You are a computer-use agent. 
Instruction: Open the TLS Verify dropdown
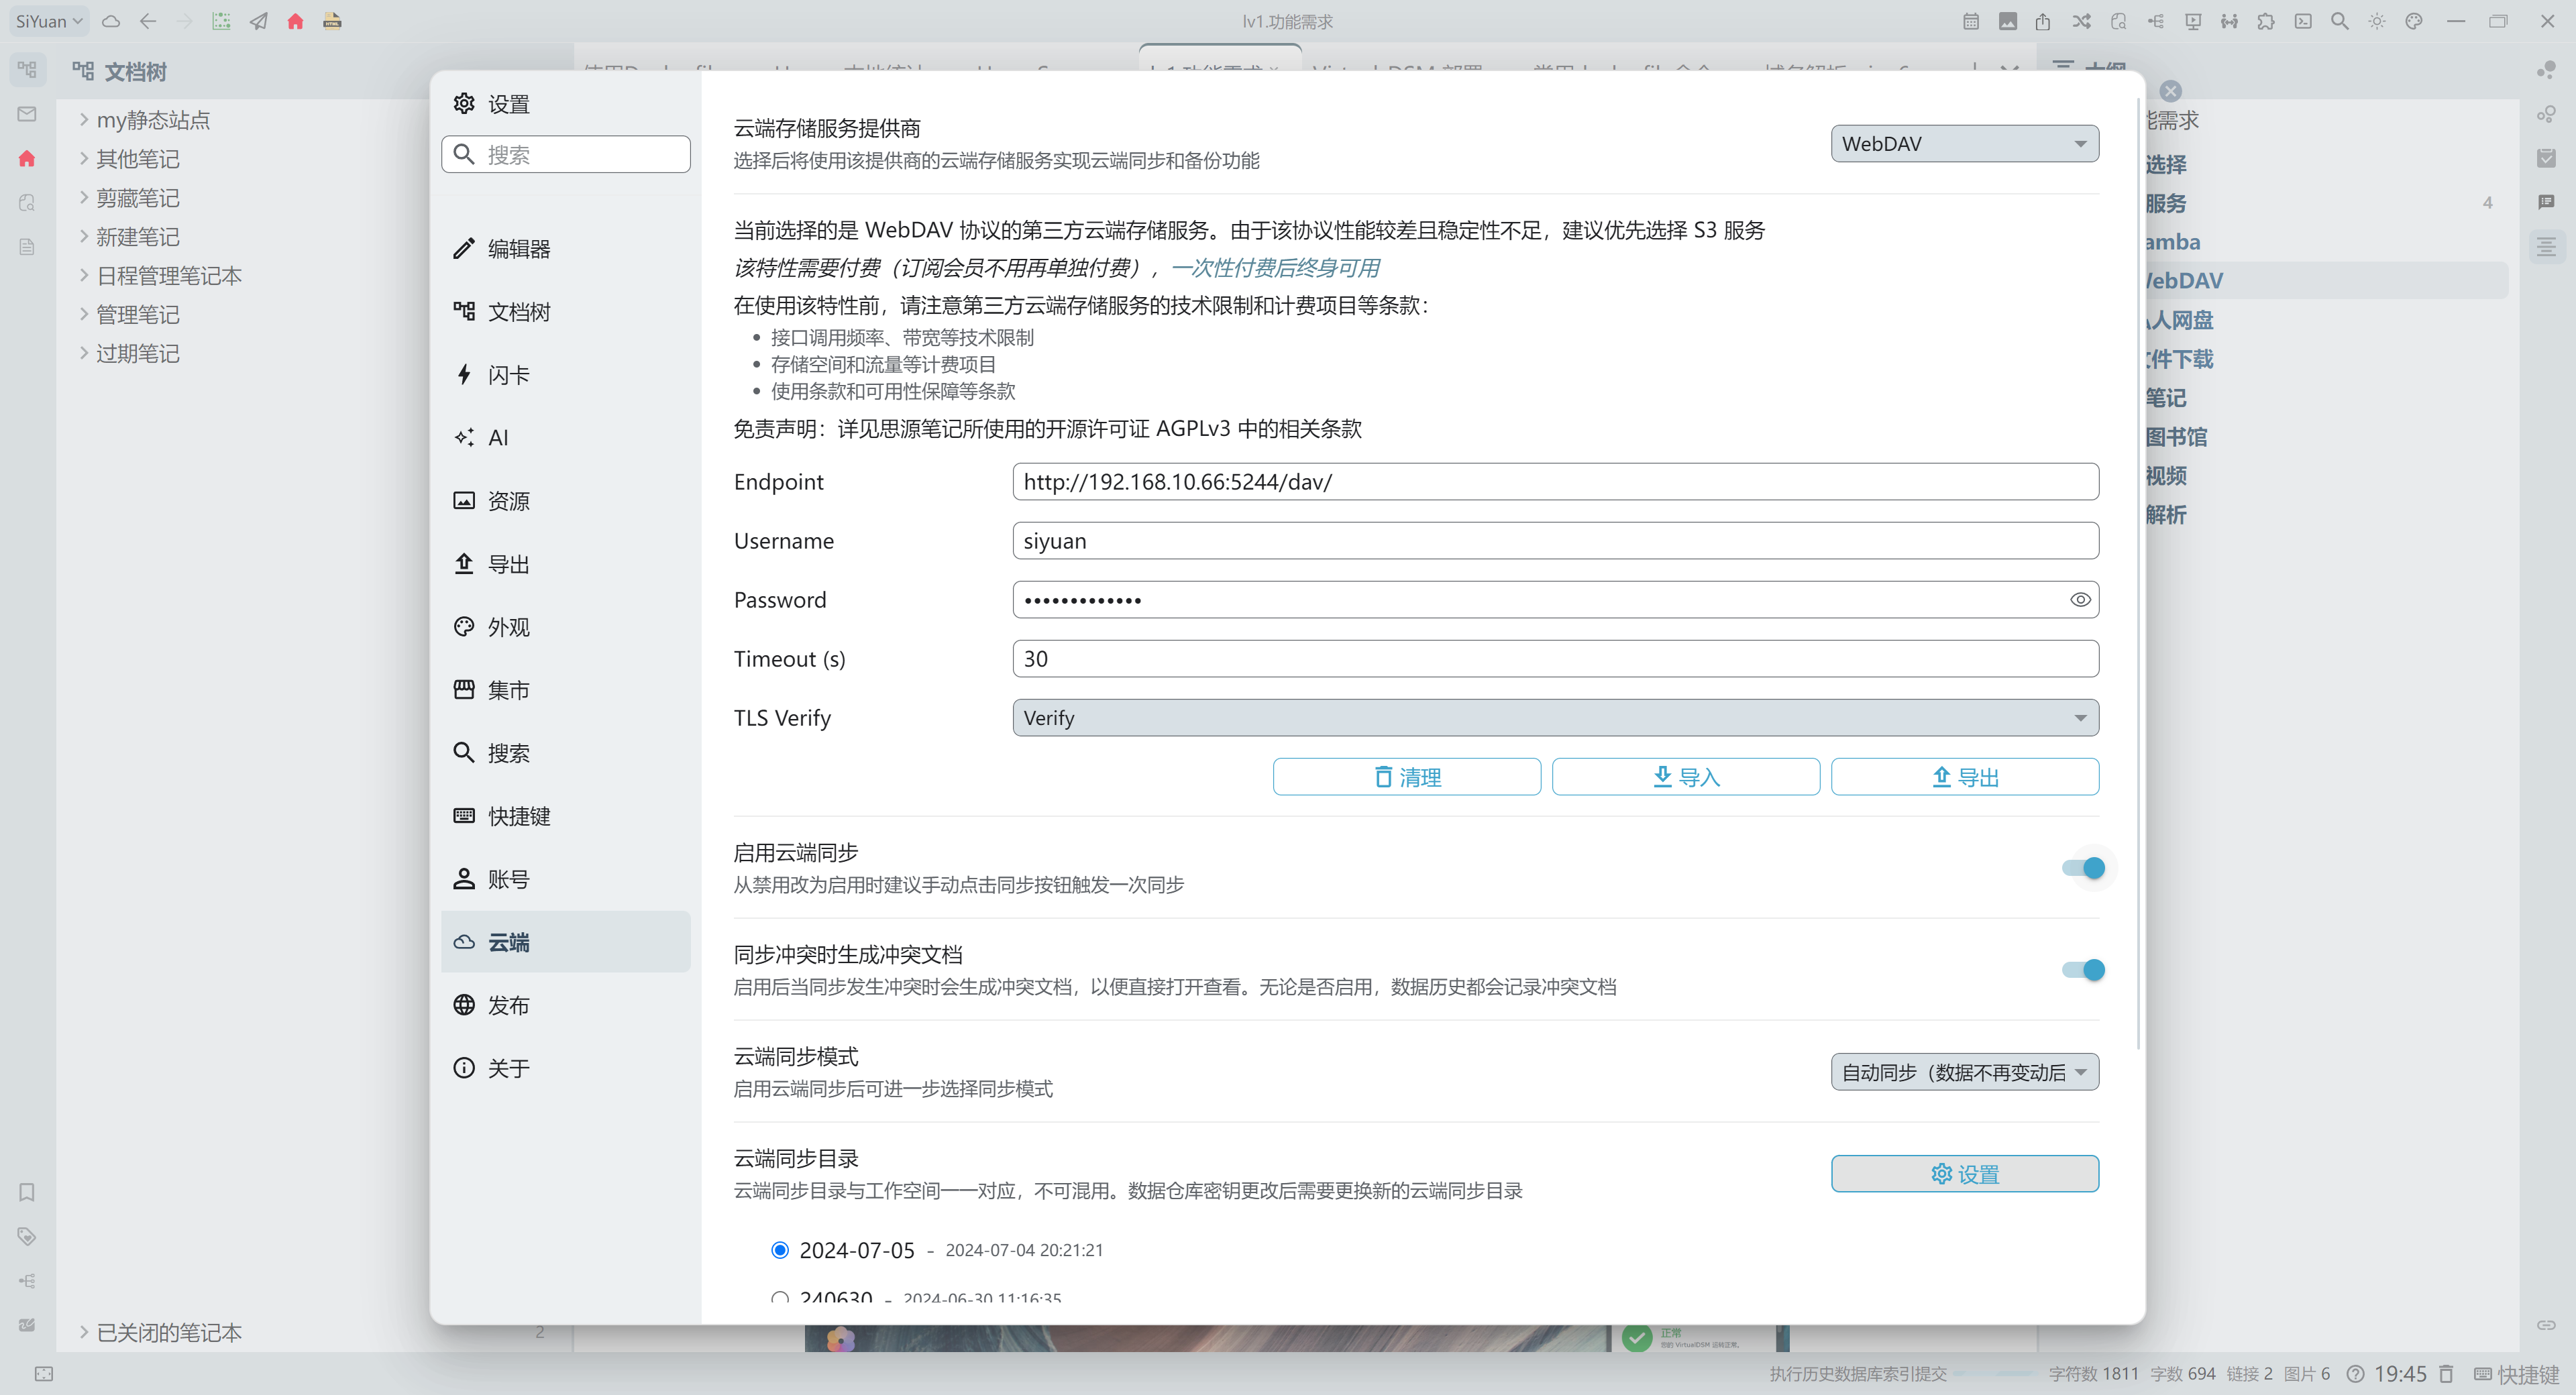point(1555,718)
